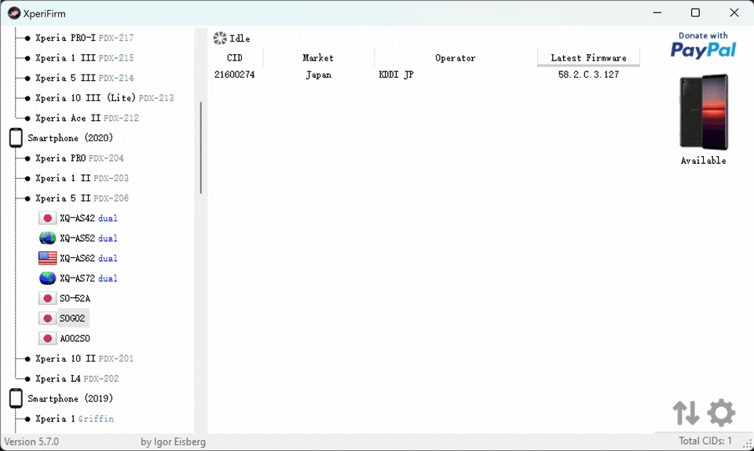Click the Donate with text link

[703, 35]
